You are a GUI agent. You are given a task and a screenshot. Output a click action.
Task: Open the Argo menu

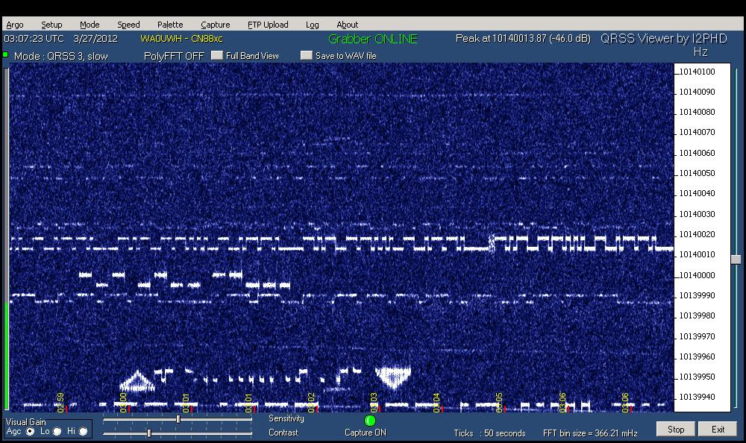15,25
